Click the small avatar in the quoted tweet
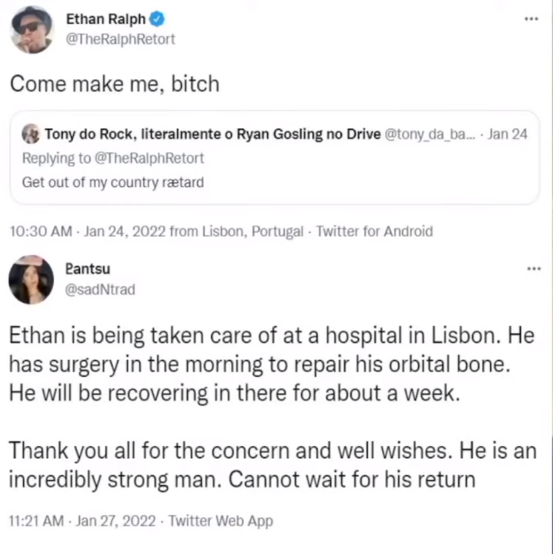 point(31,134)
